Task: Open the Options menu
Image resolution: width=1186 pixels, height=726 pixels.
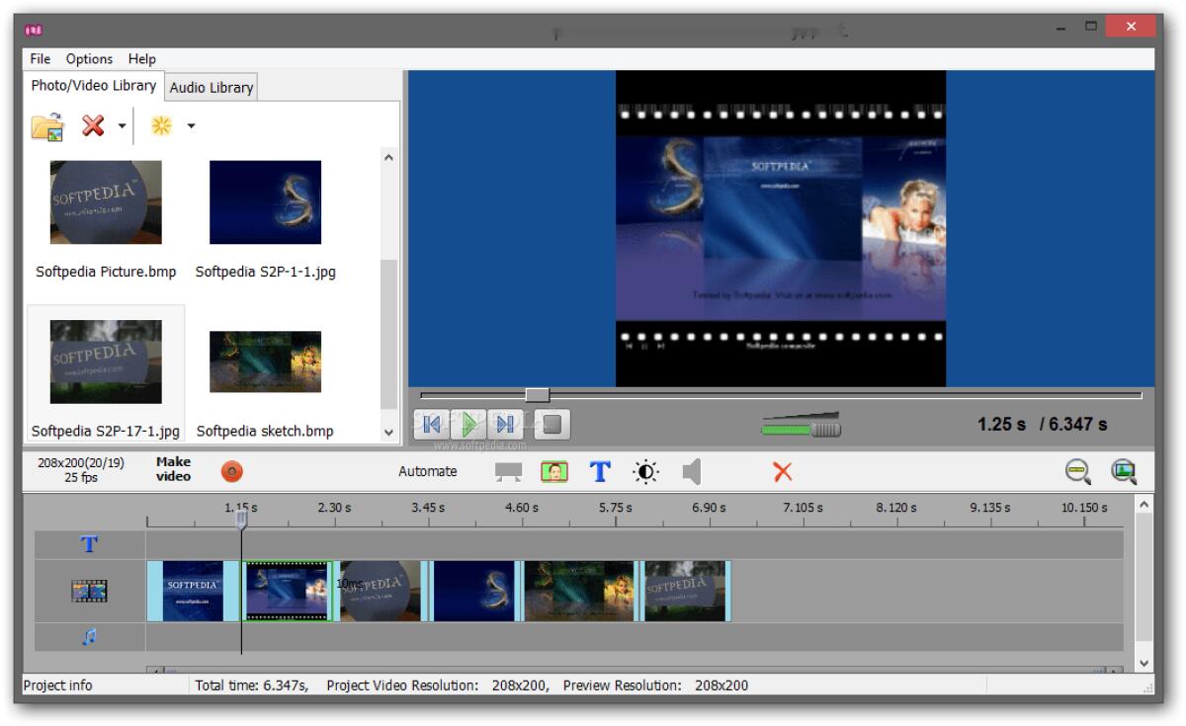Action: point(89,58)
